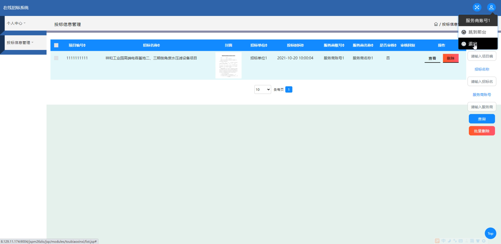
Task: Click the power icon beside 跳到前台
Action: tap(464, 32)
